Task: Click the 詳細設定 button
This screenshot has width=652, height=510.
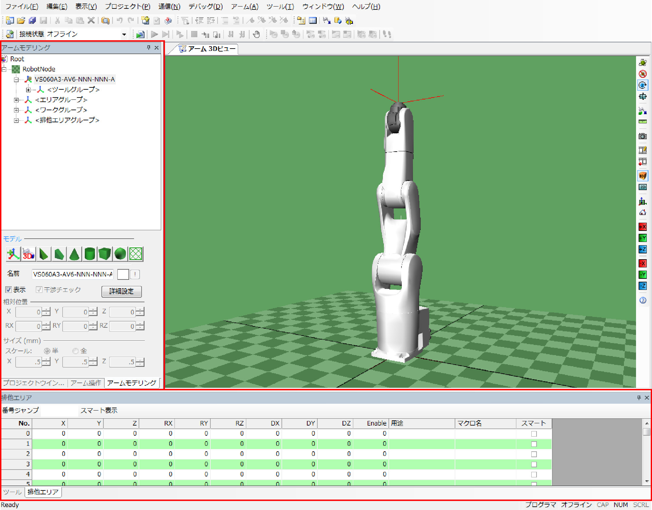Action: tap(121, 291)
